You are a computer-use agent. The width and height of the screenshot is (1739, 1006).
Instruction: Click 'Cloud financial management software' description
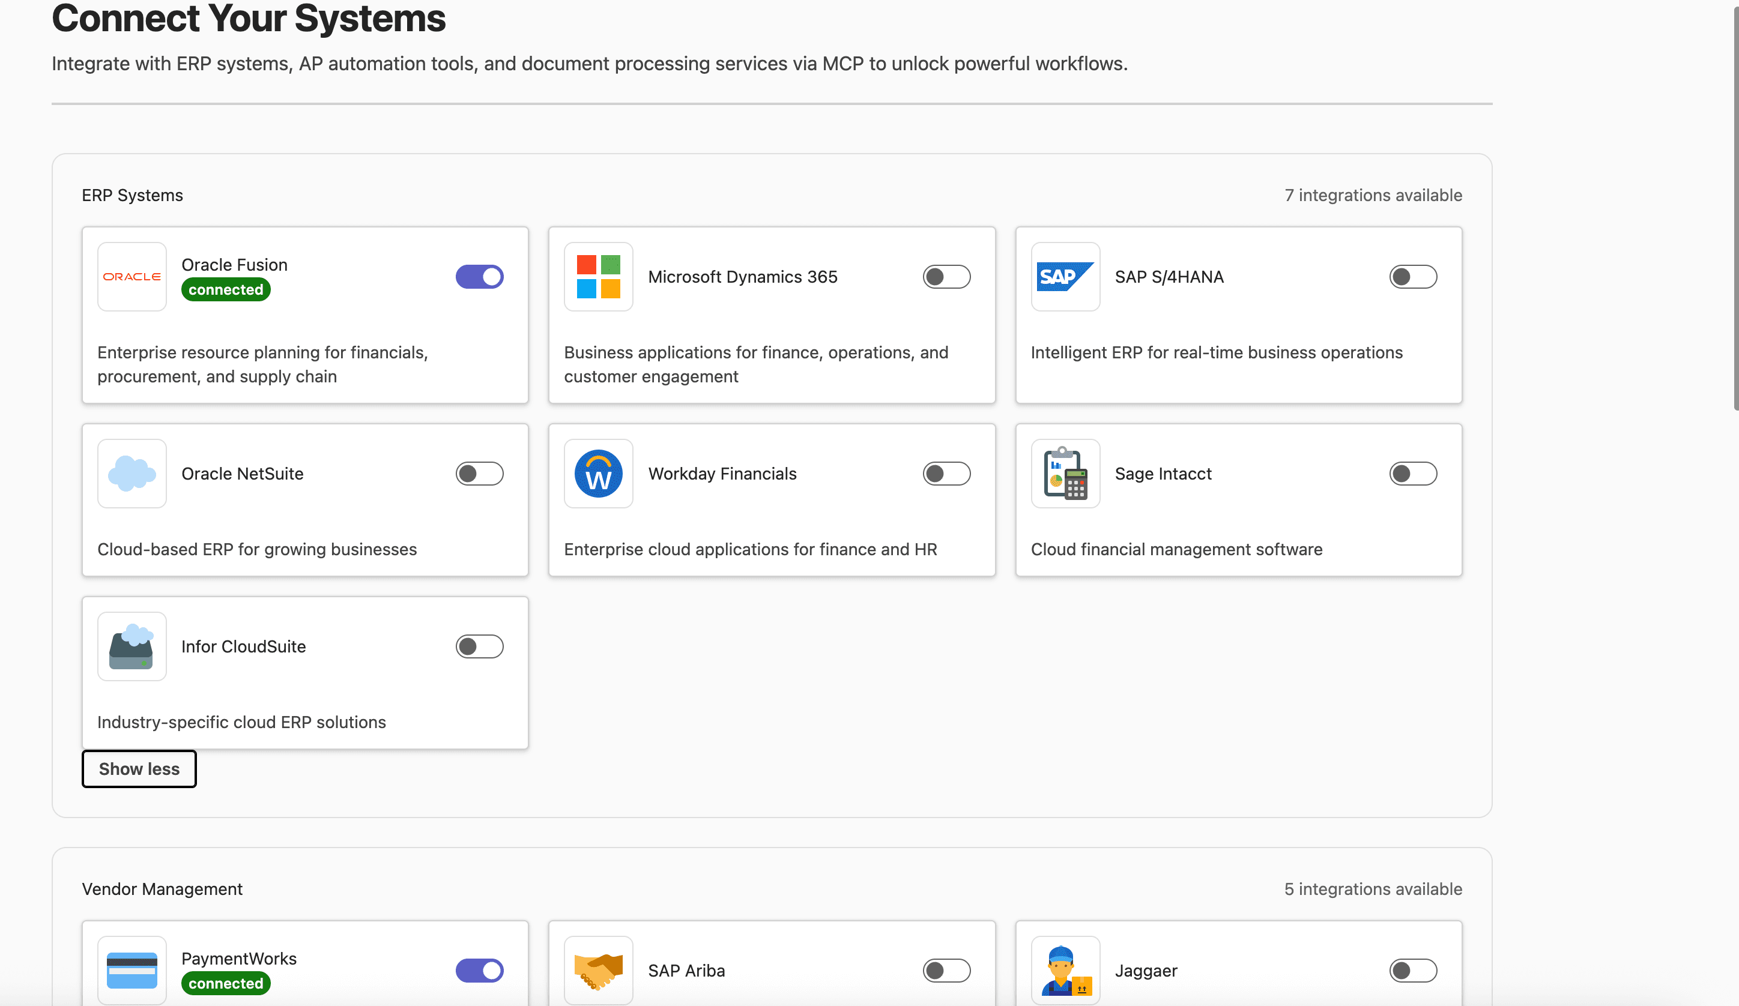coord(1176,549)
